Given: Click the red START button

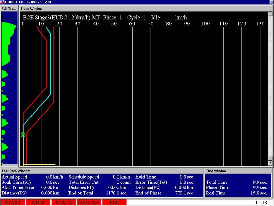Looking at the screenshot, I should click(x=13, y=203).
